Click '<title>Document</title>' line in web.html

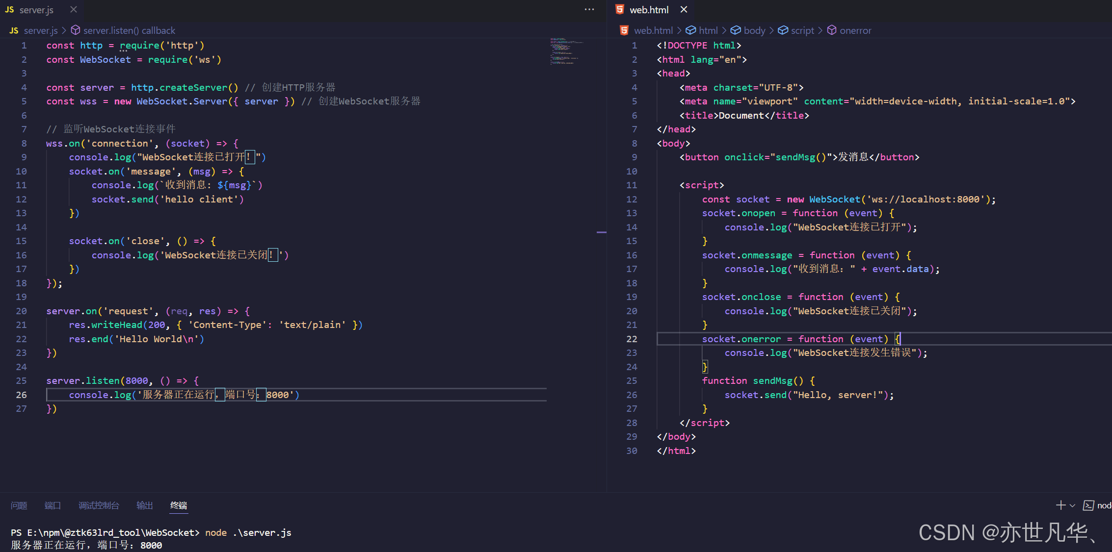tap(744, 115)
